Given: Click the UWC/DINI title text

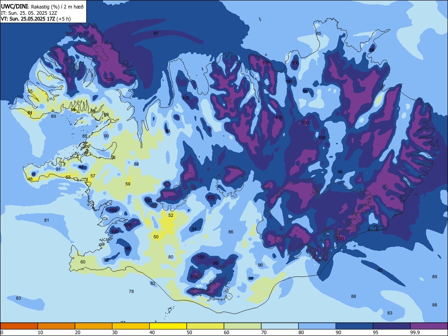Looking at the screenshot, I should (x=14, y=6).
